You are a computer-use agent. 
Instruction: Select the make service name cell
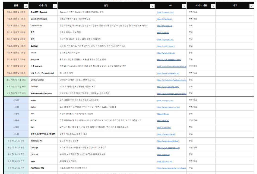point(43,107)
